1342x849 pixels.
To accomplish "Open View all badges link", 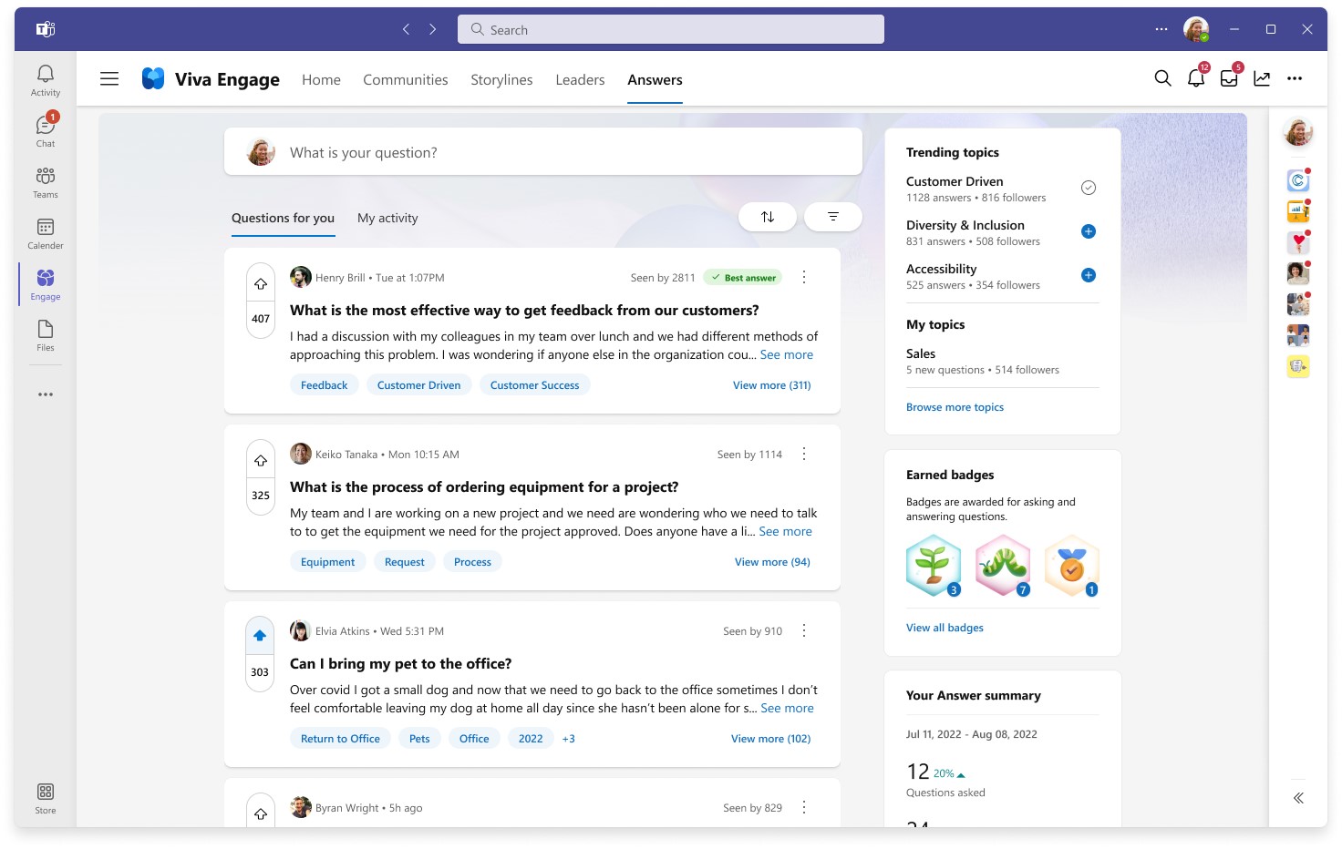I will [x=945, y=628].
